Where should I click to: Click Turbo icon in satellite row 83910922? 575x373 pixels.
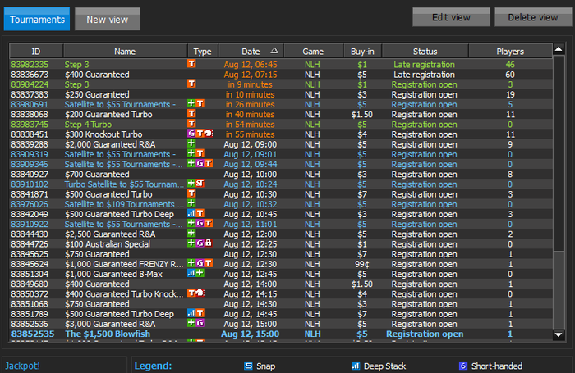tap(209, 223)
